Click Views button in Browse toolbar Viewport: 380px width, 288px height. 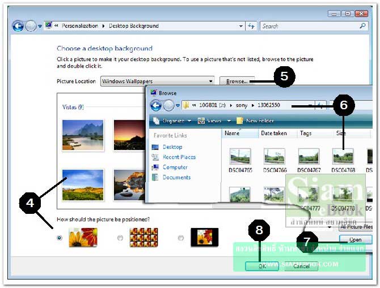click(x=210, y=121)
